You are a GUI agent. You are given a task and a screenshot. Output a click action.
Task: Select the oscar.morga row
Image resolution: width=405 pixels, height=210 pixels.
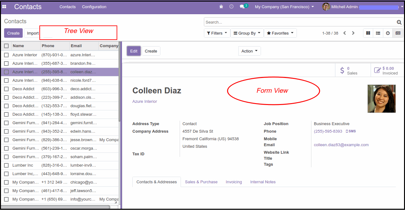(60, 148)
